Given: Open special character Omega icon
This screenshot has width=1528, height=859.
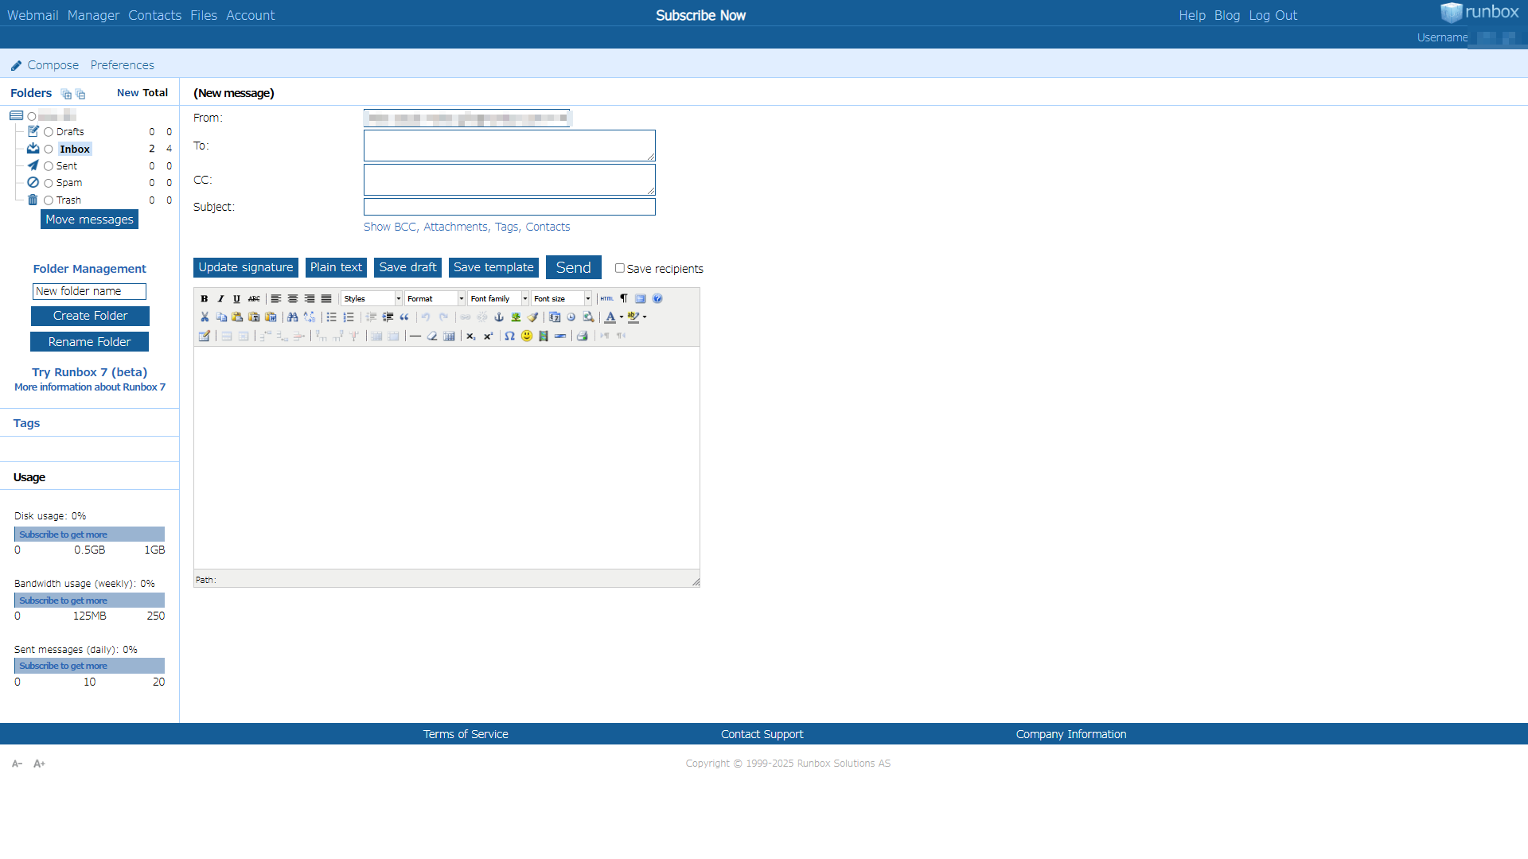Looking at the screenshot, I should pyautogui.click(x=509, y=336).
